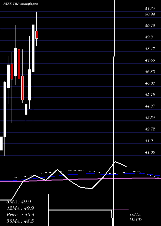161x226 pixels.
Task: Click the last red candlestick near 49.3
Action: click(37, 35)
